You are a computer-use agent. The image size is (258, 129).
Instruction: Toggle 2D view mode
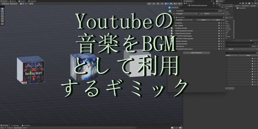tap(154, 4)
